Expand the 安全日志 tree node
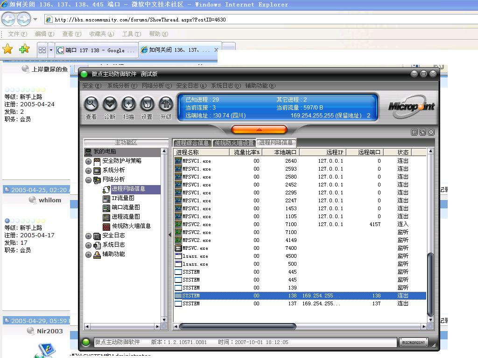Viewport: 478px width, 358px height. point(88,236)
